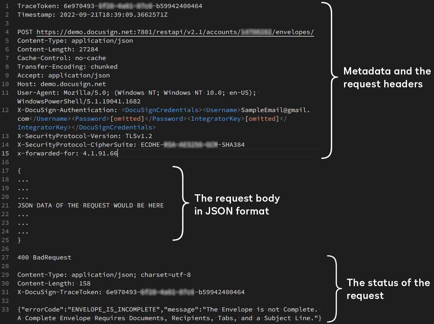Select the omitted Password placeholder

[x=127, y=118]
